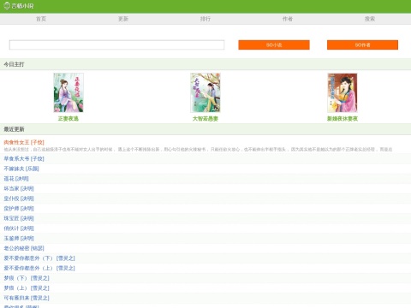
Task: Open 草食系大爷 [子纹] entry
Action: 24,159
